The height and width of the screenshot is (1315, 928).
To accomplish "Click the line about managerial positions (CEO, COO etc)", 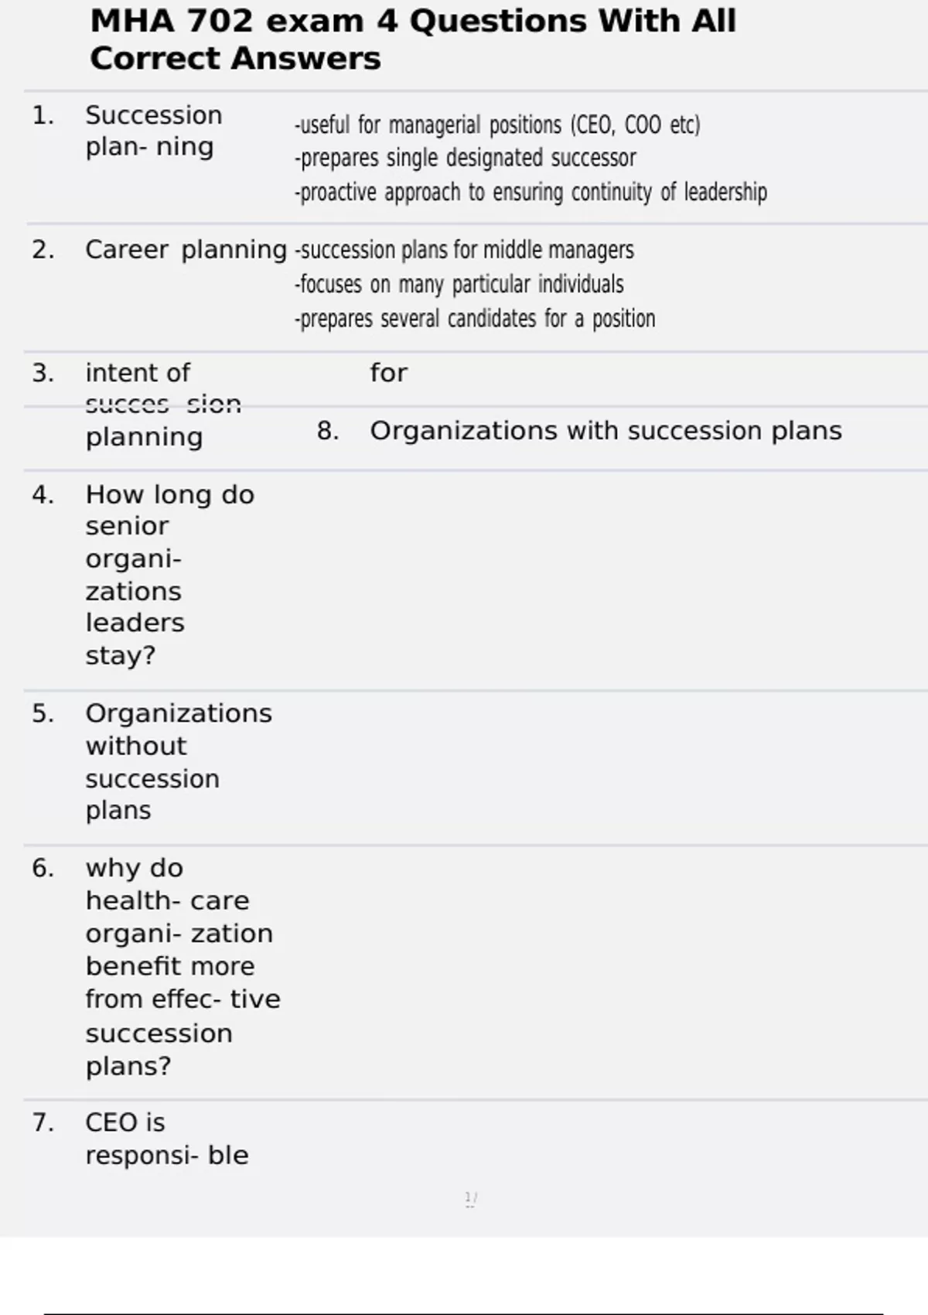I will (x=497, y=125).
